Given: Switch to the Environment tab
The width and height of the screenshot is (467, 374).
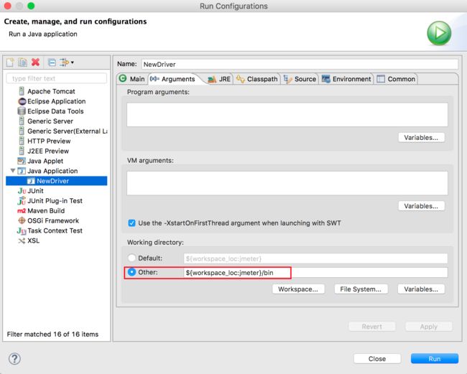Looking at the screenshot, I should tap(347, 79).
